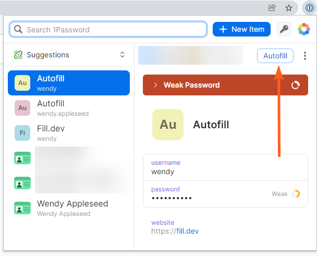Click the browser bookmark star icon
This screenshot has width=317, height=256.
(x=289, y=8)
